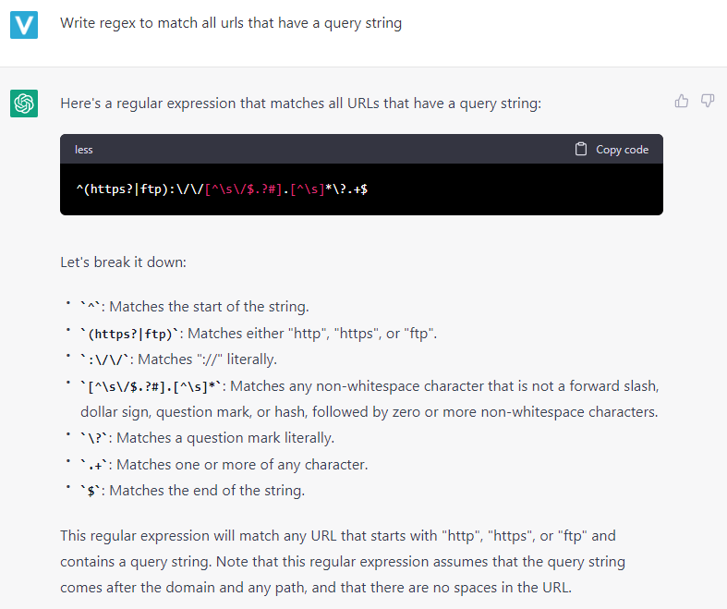This screenshot has width=727, height=609.
Task: Click the 'Let's break it down:' text
Action: pyautogui.click(x=124, y=262)
